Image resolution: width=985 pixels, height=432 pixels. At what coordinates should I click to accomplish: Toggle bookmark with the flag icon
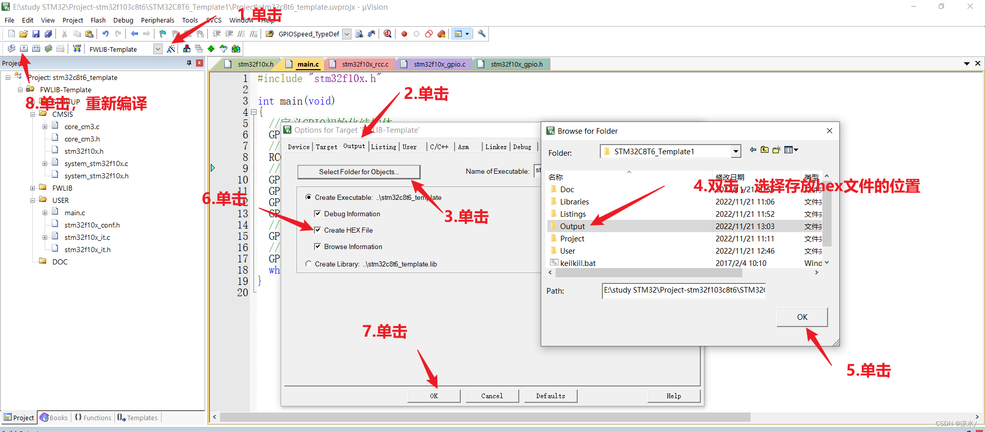point(163,34)
